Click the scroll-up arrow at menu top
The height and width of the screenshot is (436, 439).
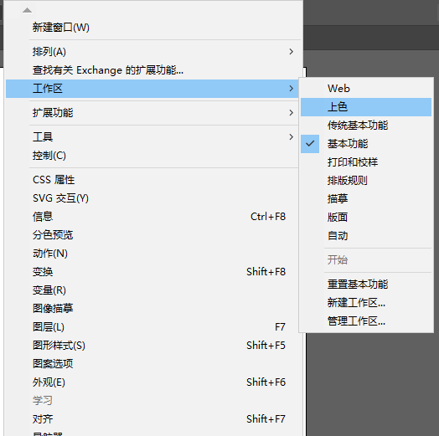tap(27, 10)
